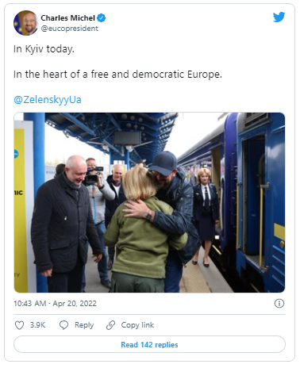Click the Copy link text
300x368 pixels.
coord(137,325)
